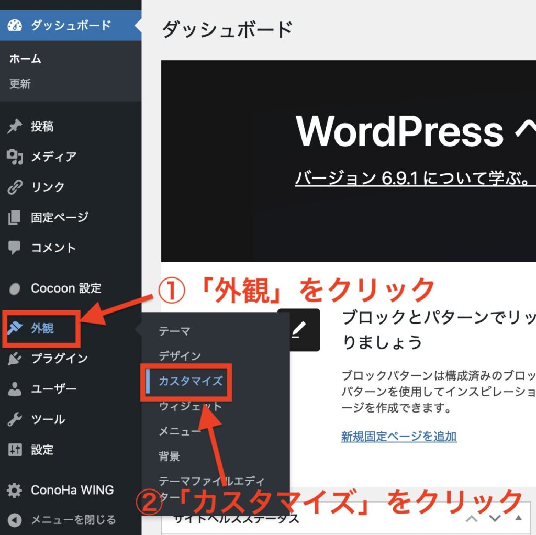Open the バージョン 6.9.1 について学ぶ link
Viewport: 536px width, 535px height.
pos(414,178)
